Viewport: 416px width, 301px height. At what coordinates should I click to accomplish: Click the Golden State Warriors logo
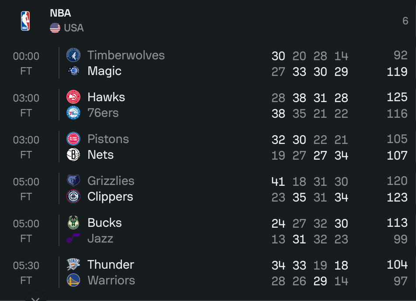(73, 280)
